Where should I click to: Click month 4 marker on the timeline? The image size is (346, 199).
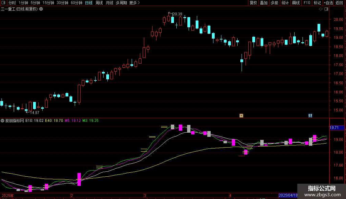(x=230, y=195)
